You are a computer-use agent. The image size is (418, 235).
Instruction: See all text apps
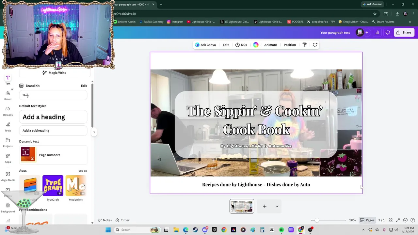point(83,171)
